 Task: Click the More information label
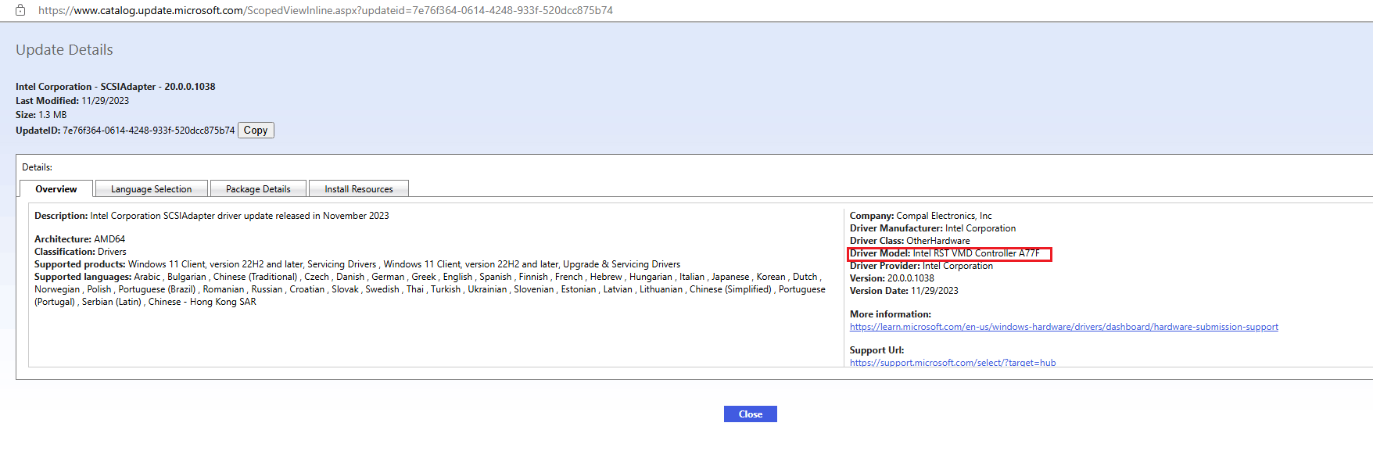point(891,314)
